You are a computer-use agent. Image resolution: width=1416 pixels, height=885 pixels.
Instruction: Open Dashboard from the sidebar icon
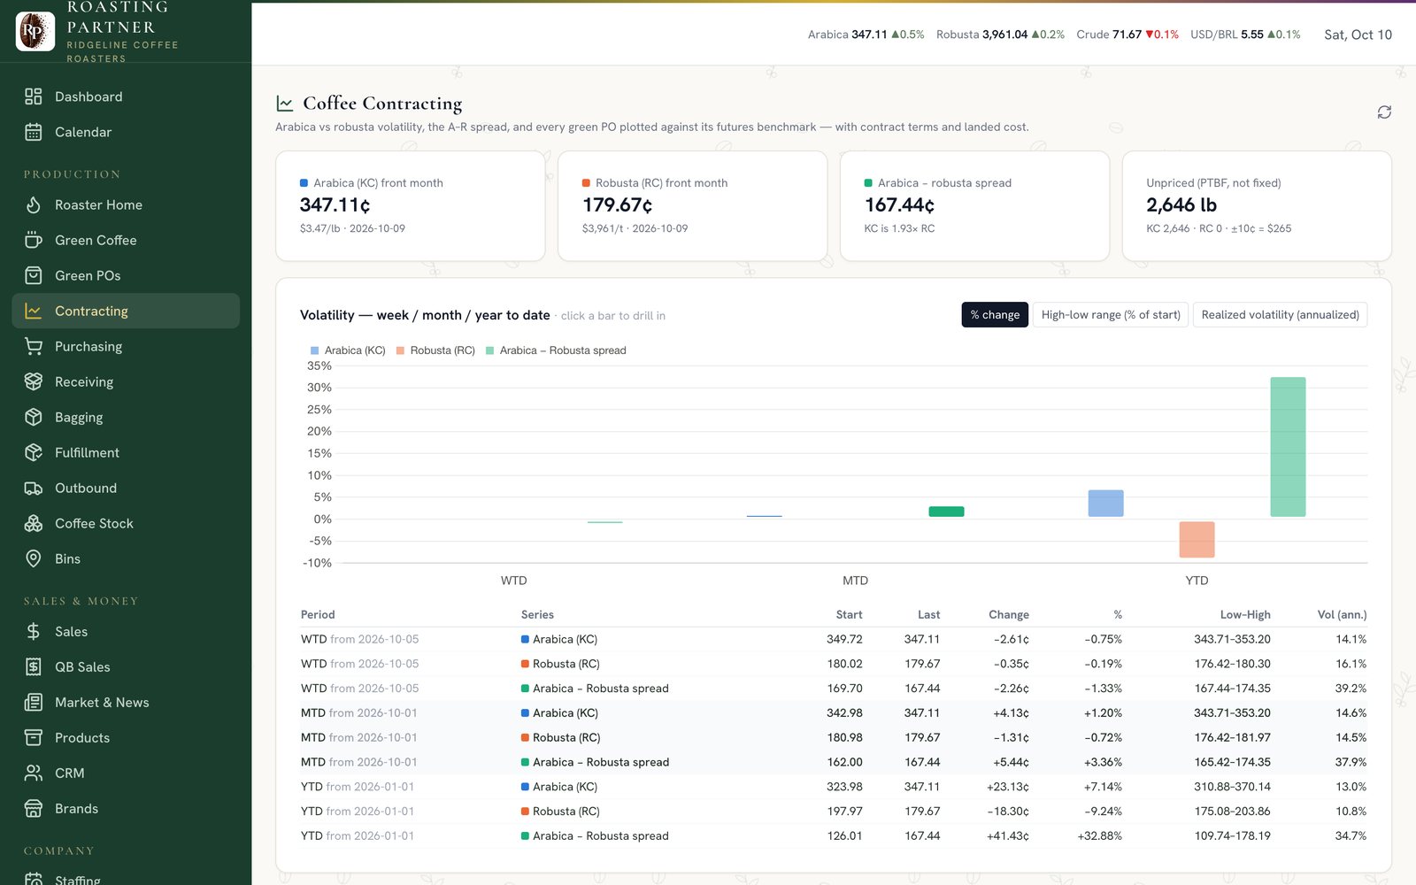(x=34, y=96)
